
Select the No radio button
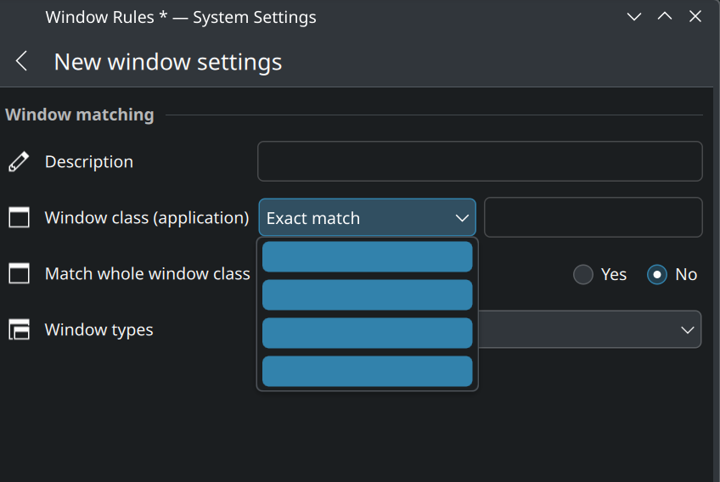point(657,274)
